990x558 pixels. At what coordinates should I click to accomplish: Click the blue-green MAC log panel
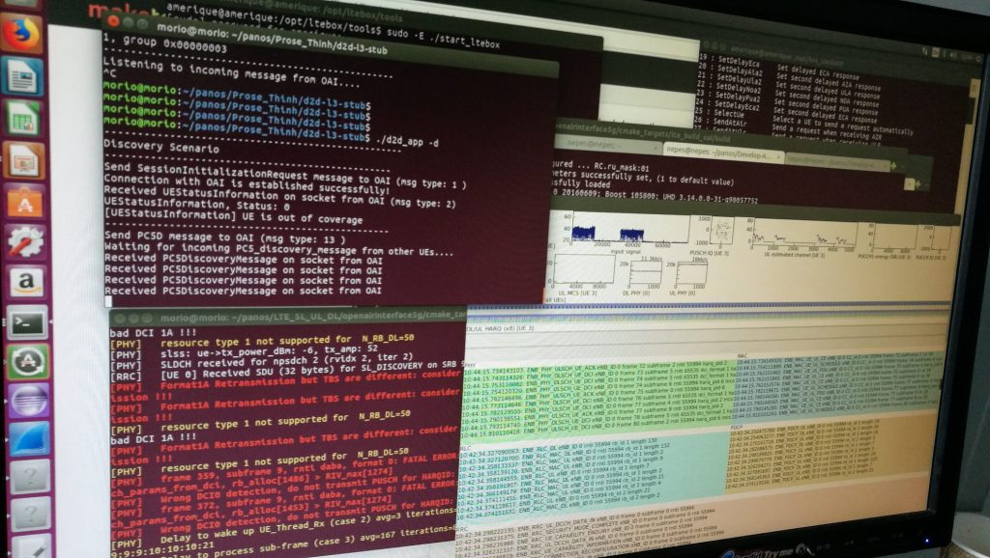(836, 387)
